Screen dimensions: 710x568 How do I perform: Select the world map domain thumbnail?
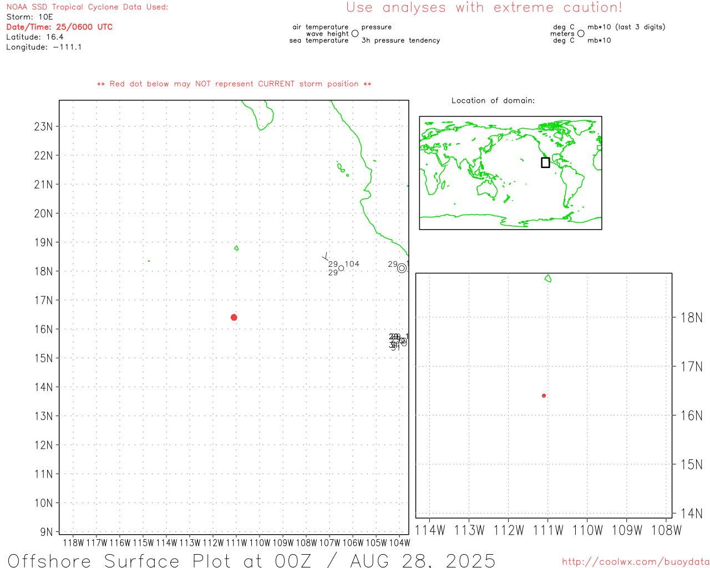coord(510,173)
